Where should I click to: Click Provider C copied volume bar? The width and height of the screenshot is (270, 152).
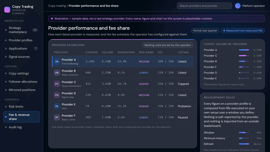pyautogui.click(x=244, y=55)
